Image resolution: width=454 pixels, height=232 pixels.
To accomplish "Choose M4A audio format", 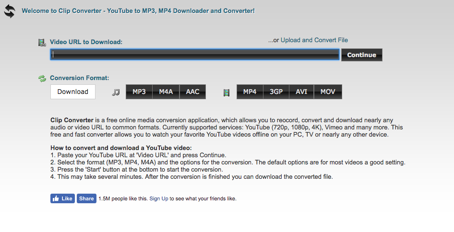I will click(166, 92).
